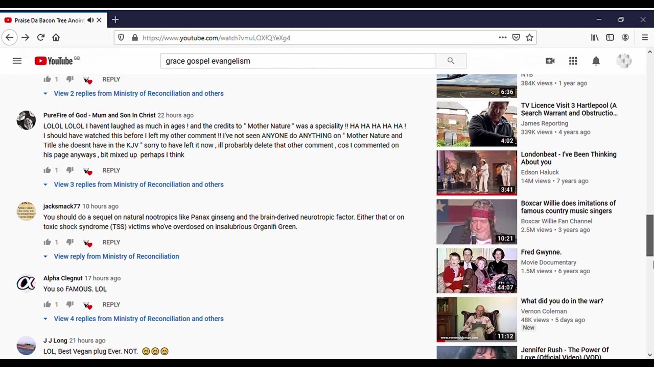
Task: Mute the tab audio speaker icon
Action: tap(90, 20)
